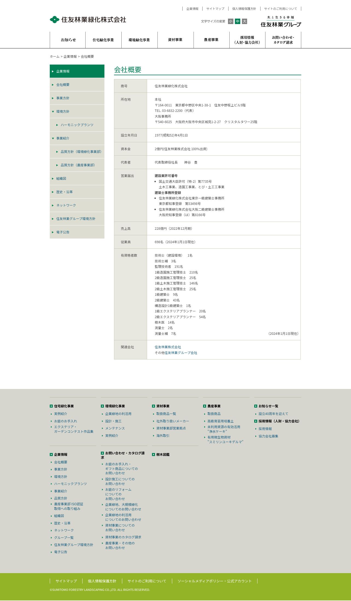
Task: Click footer お問い合わせ・カタログ請求 heading icon
Action: [102, 453]
